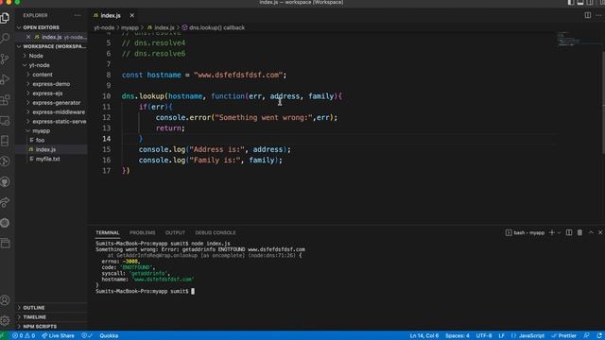Toggle the bottom panel layout button
Image resolution: width=605 pixels, height=340 pixels.
click(x=580, y=2)
